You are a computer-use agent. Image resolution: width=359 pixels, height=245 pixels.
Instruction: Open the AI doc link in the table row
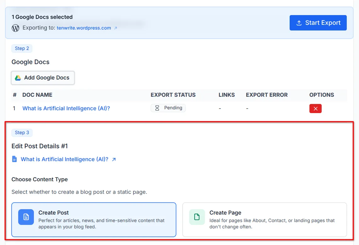(66, 108)
